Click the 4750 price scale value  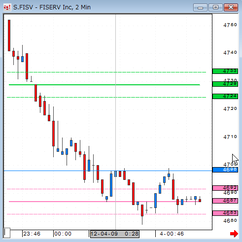[230, 25]
